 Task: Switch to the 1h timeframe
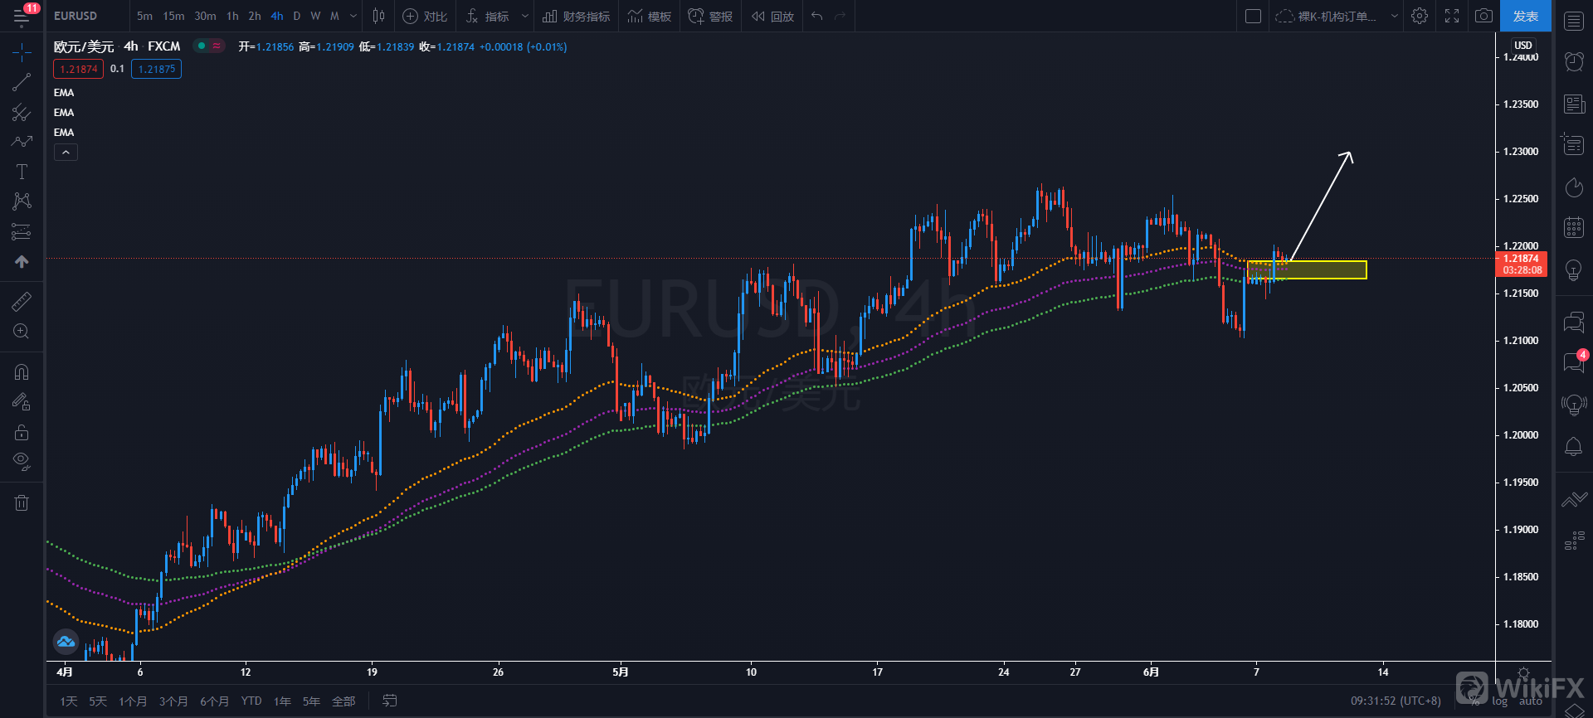(232, 16)
